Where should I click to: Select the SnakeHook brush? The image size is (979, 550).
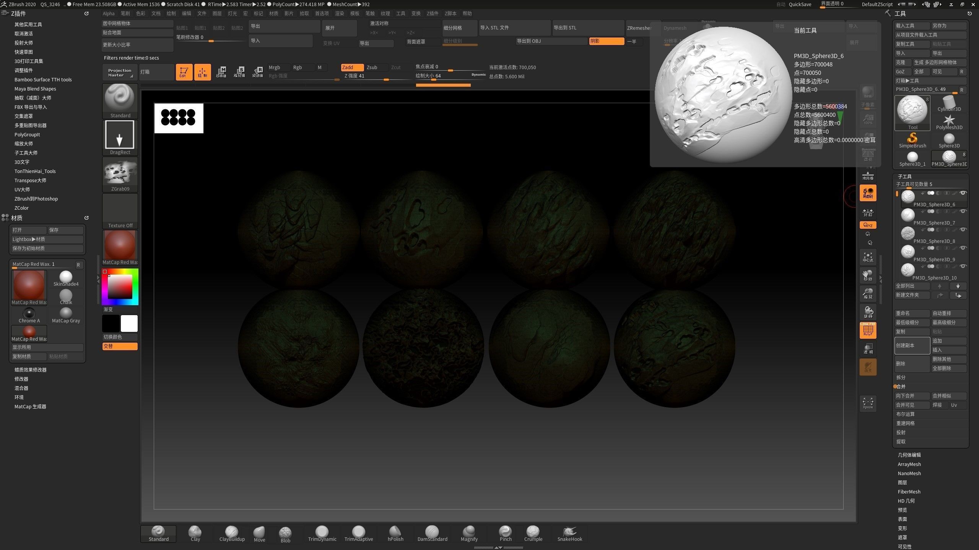tap(569, 534)
